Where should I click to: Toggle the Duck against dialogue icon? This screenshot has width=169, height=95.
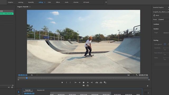[165, 44]
